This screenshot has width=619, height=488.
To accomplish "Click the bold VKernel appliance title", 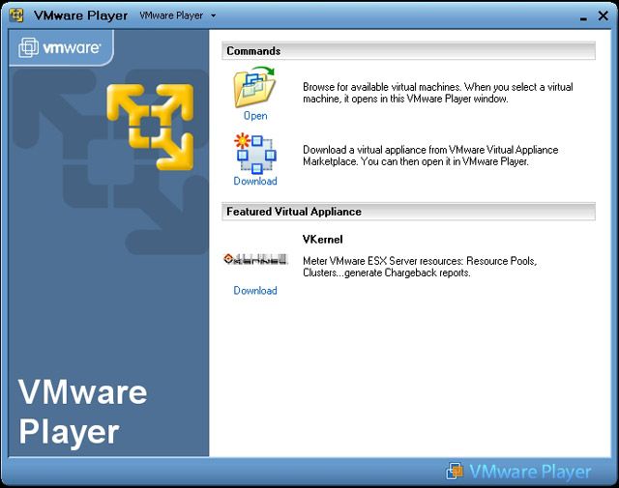I will [323, 239].
